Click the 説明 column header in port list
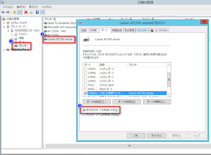Screen dimensions: 211x155 pos(113,65)
